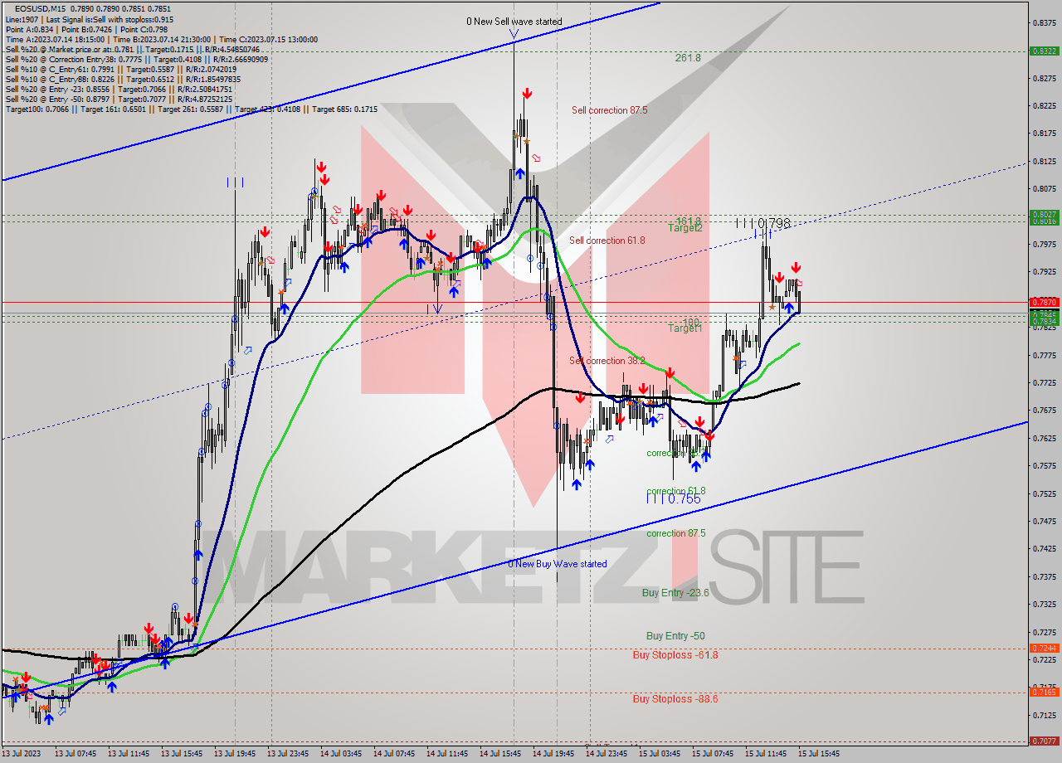Screen dimensions: 1062x763
Task: Click the 0.8275 value on price axis
Action: [x=1045, y=78]
